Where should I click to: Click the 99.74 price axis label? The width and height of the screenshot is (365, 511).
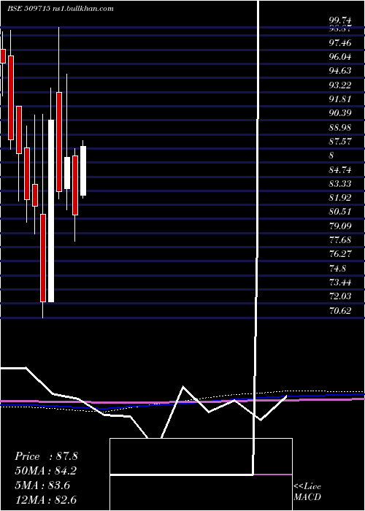[x=340, y=20]
